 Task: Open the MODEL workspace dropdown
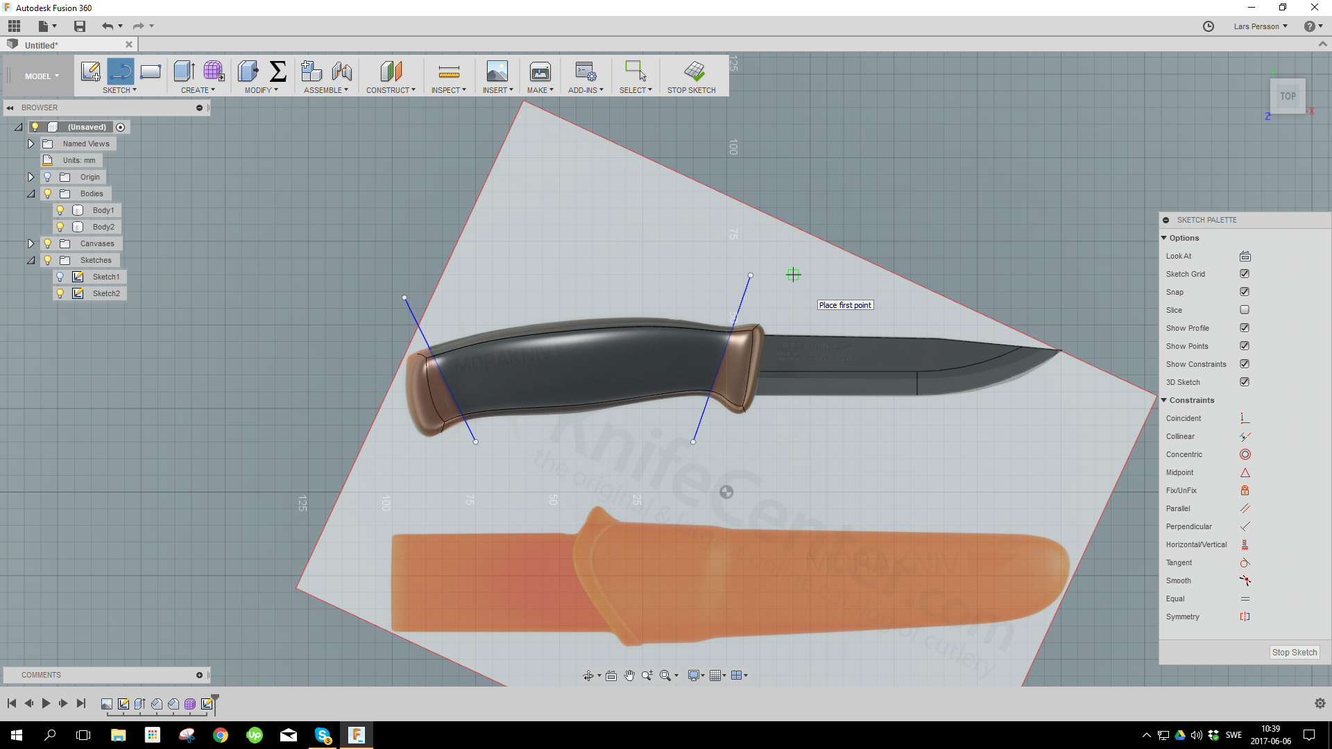tap(40, 76)
